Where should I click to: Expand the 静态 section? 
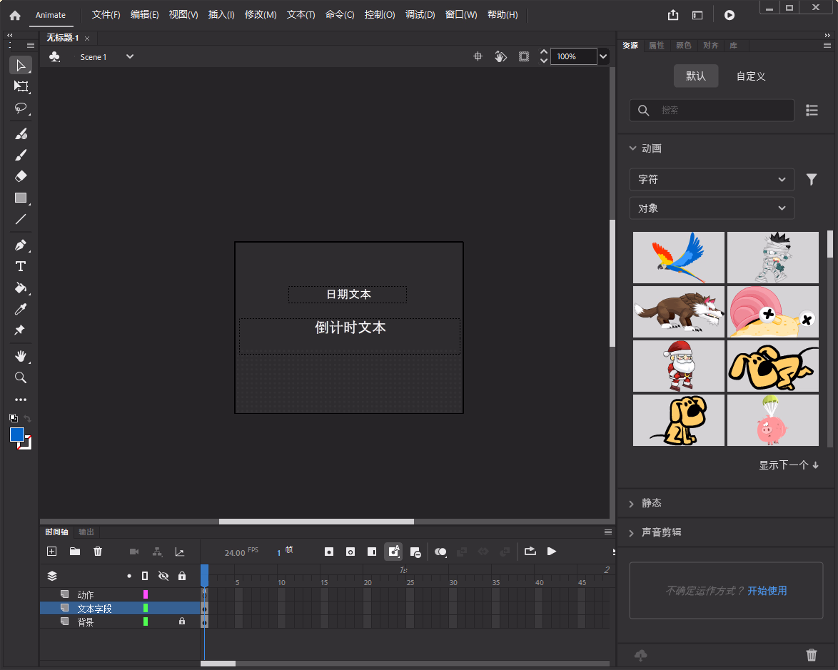coord(632,504)
